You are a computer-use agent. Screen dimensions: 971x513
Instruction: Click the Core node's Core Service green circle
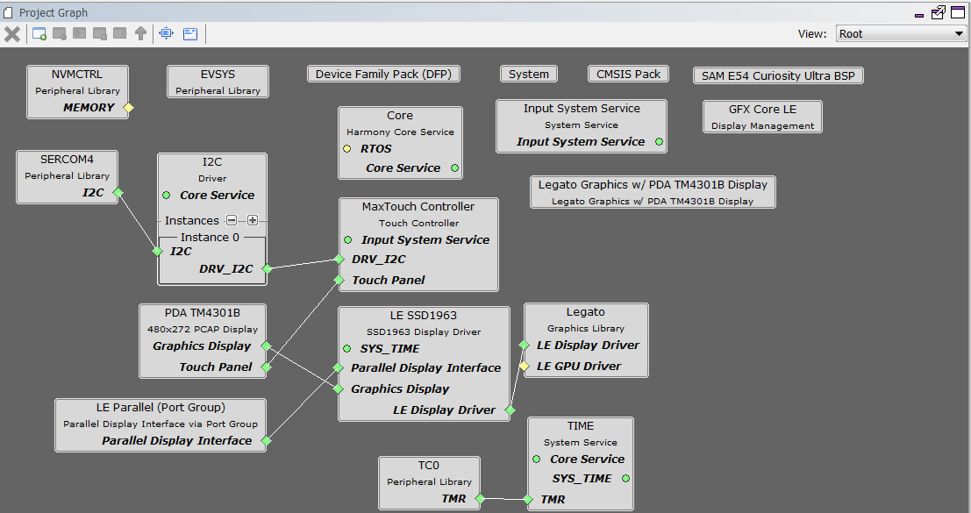[454, 167]
